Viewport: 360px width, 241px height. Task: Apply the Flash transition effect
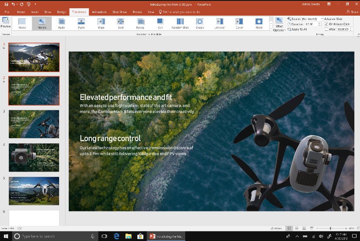[x=259, y=23]
